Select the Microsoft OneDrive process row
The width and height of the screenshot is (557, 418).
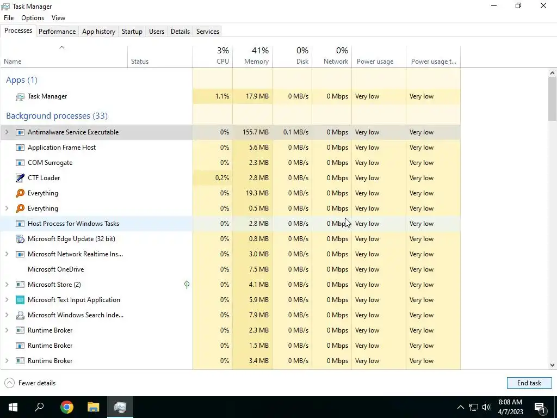(230, 269)
